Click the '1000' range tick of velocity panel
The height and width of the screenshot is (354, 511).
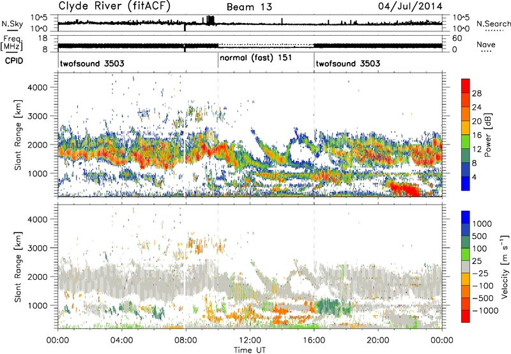[x=38, y=305]
